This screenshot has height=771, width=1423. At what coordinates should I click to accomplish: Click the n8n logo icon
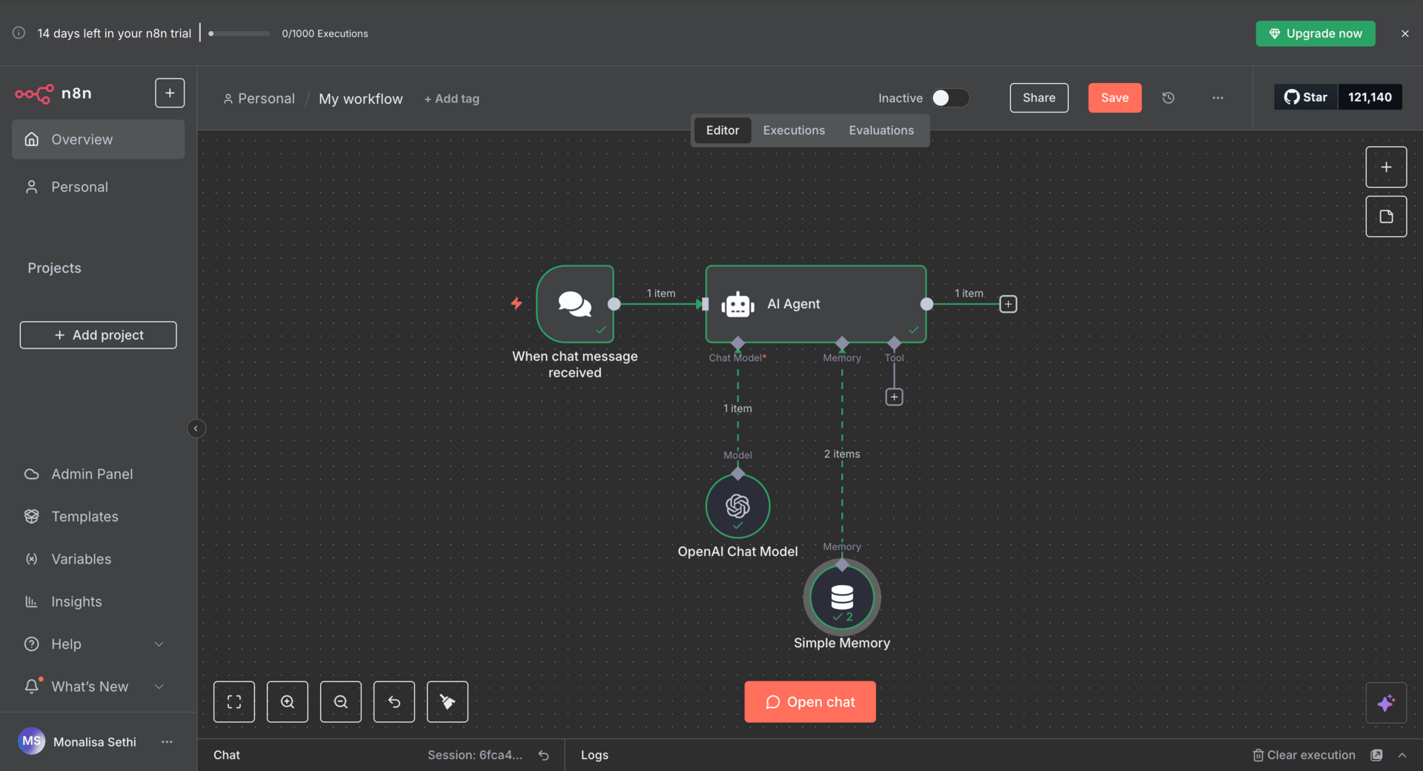pos(34,93)
